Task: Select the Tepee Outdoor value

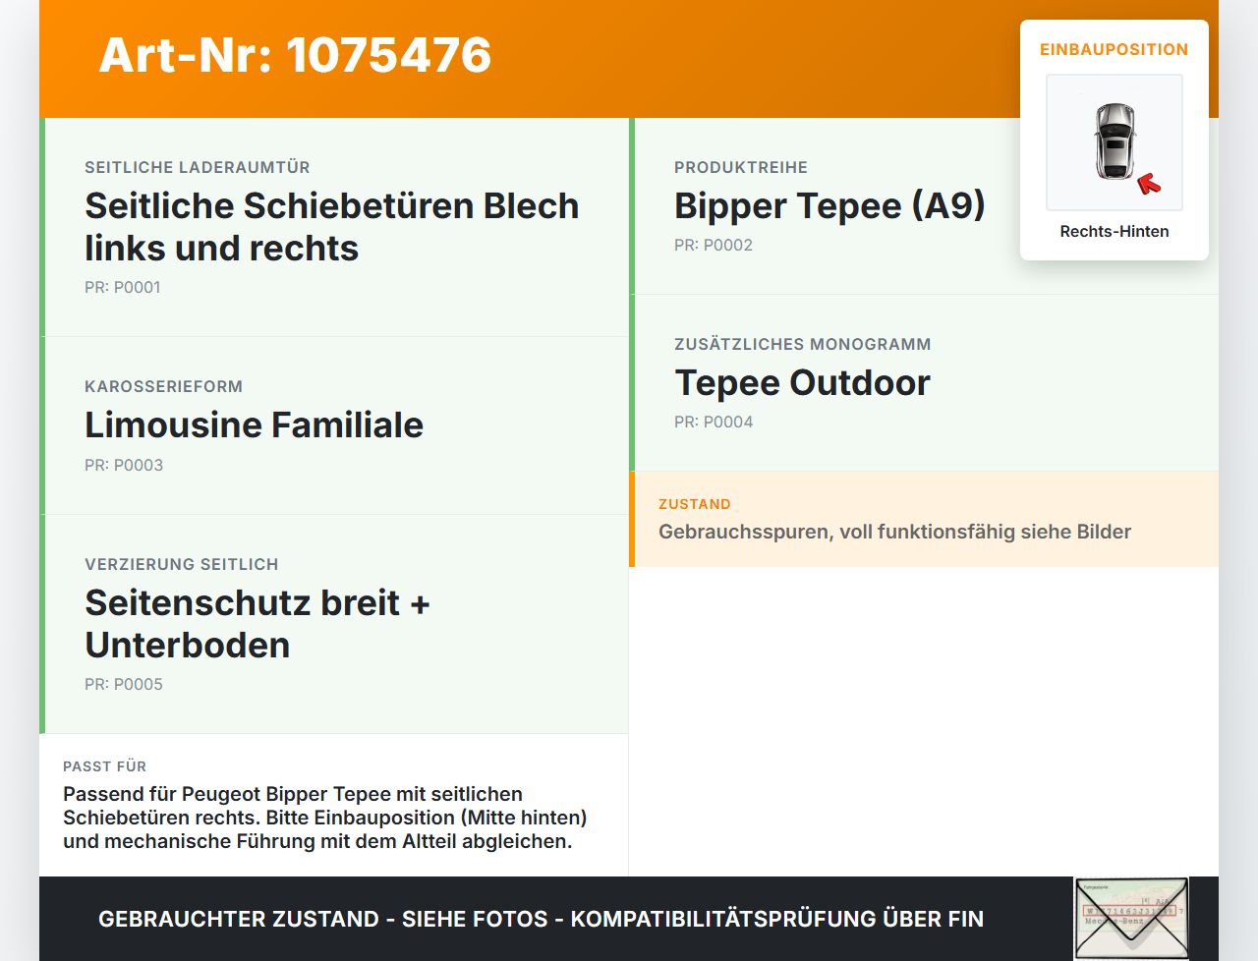Action: (802, 382)
